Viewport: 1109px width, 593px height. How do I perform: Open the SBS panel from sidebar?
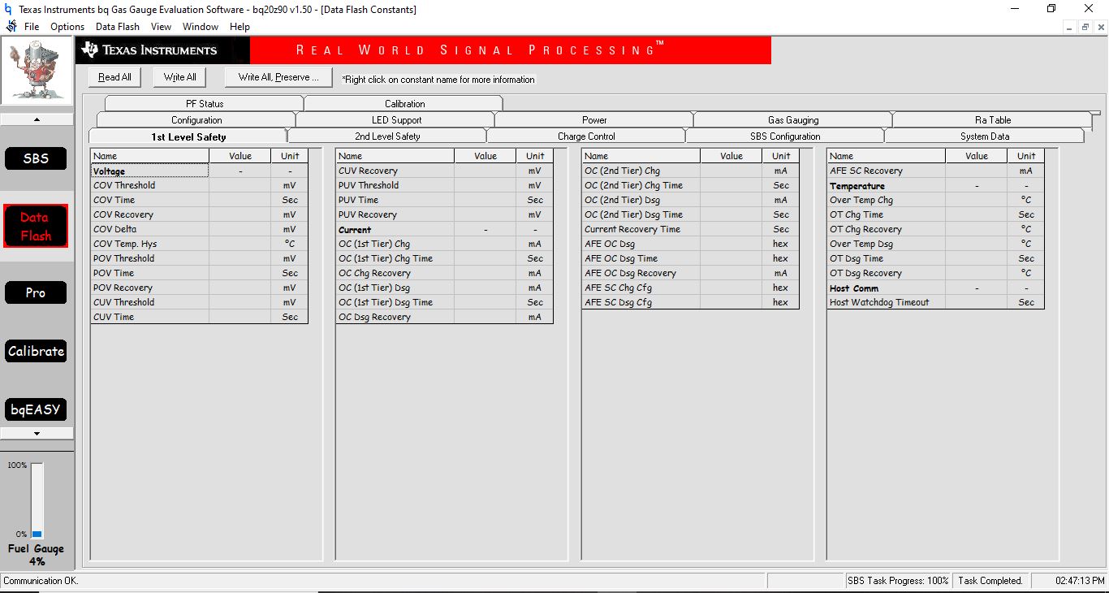36,158
